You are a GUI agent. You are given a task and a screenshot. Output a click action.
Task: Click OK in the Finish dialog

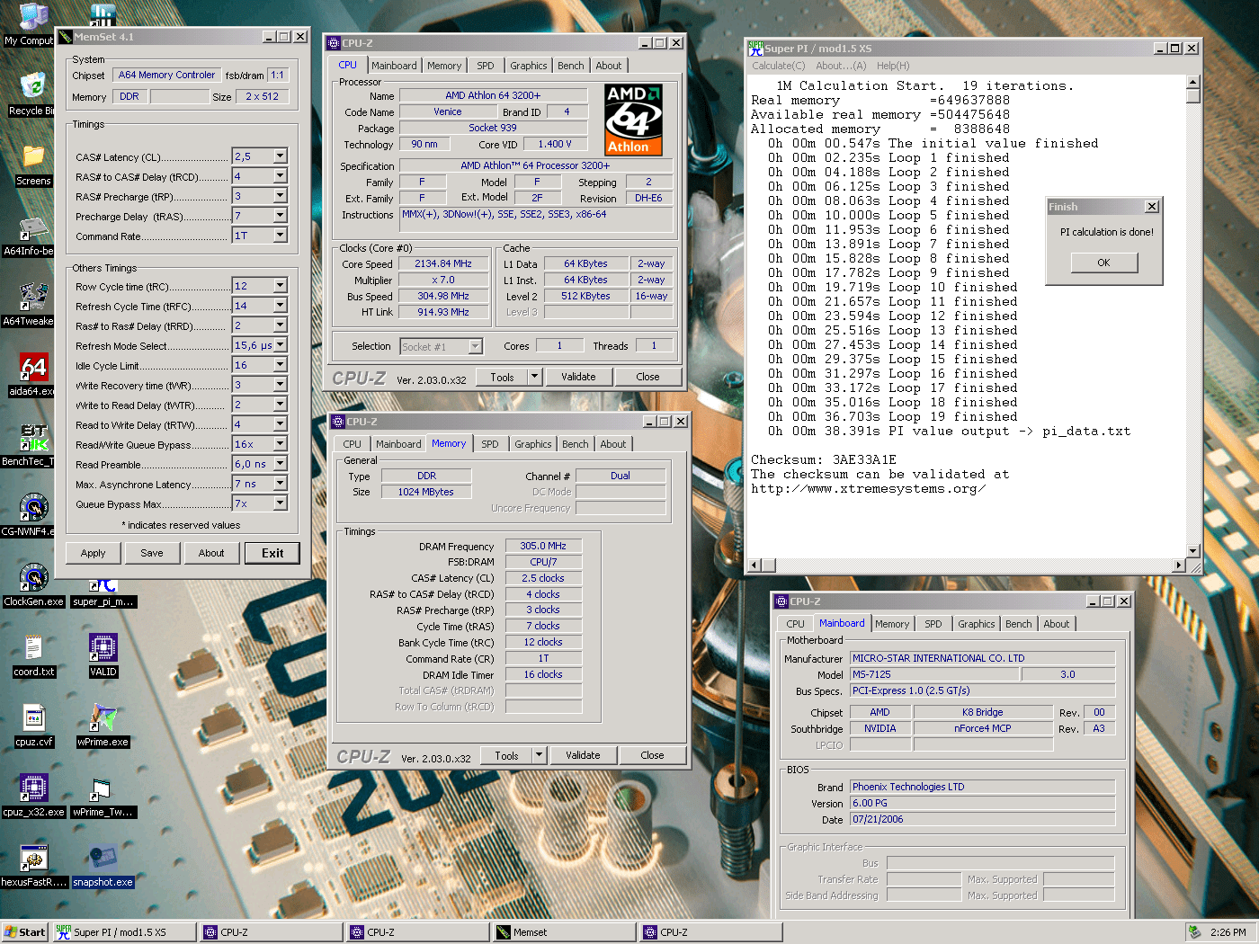pos(1104,263)
